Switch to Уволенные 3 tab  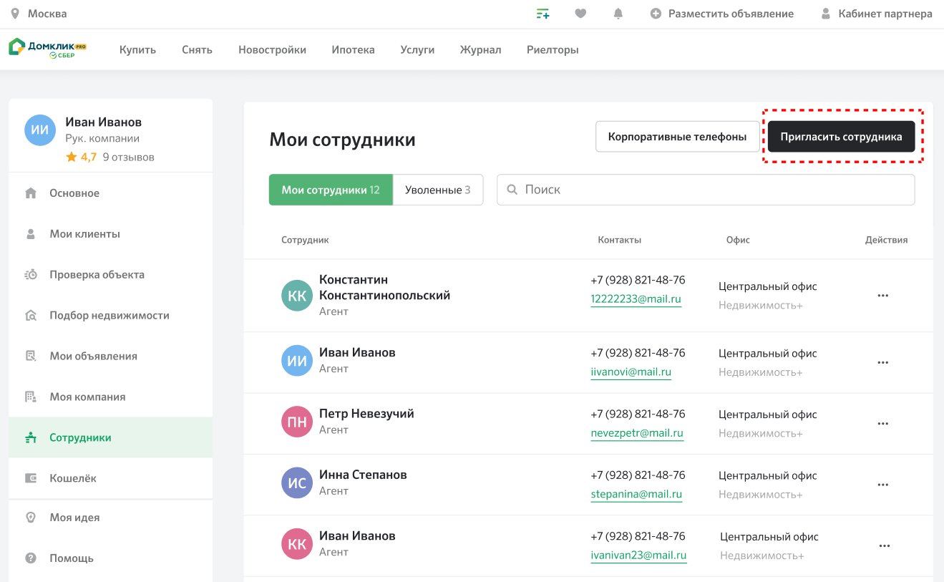pos(438,190)
